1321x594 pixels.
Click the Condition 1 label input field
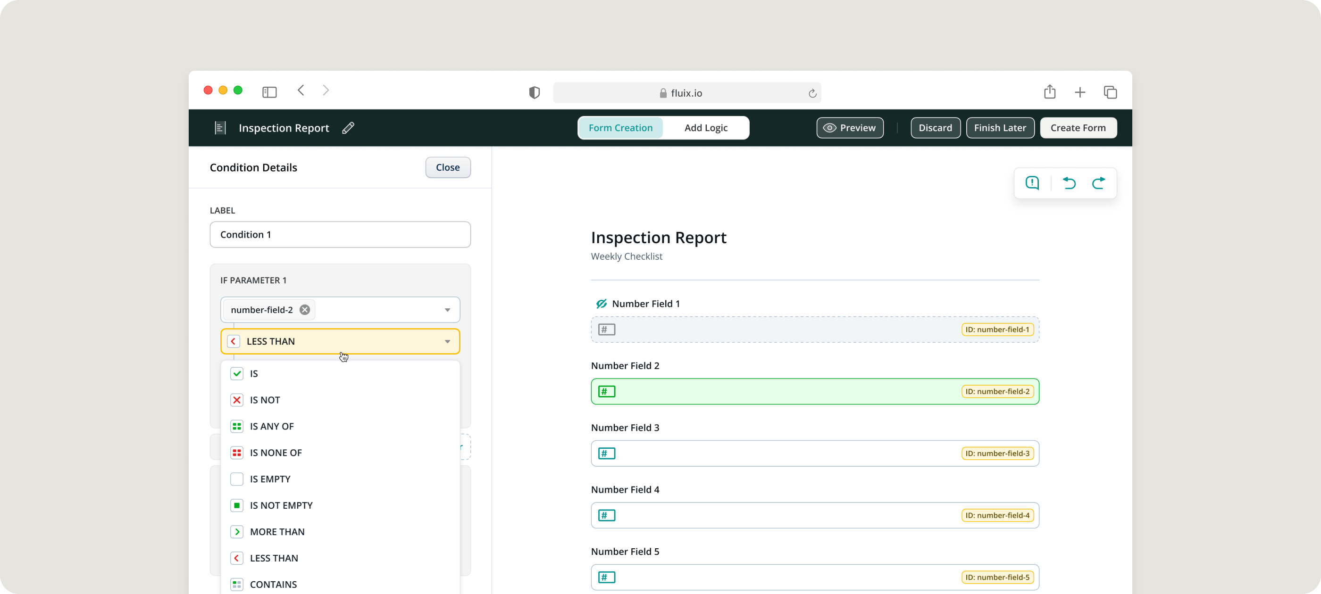click(340, 235)
